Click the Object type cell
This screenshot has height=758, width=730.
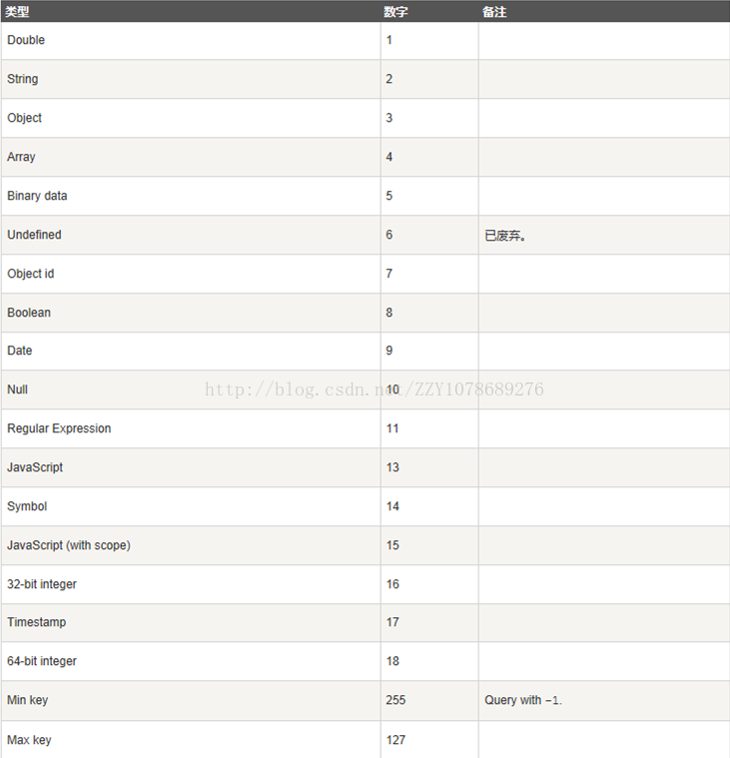click(191, 118)
